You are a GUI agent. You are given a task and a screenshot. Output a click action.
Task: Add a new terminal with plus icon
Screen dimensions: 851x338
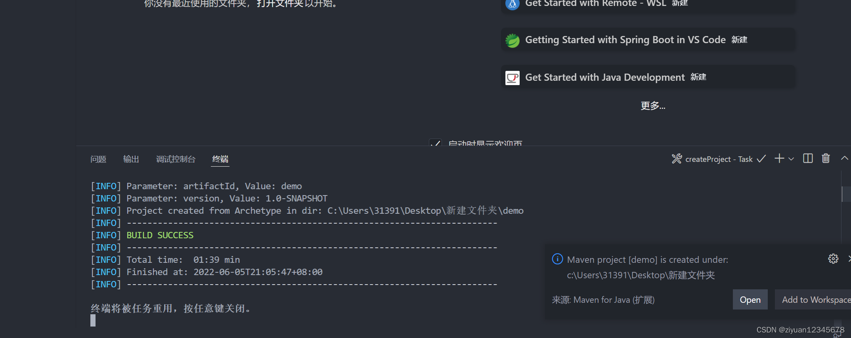click(x=779, y=158)
